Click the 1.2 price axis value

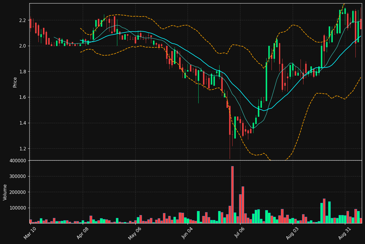[23, 149]
